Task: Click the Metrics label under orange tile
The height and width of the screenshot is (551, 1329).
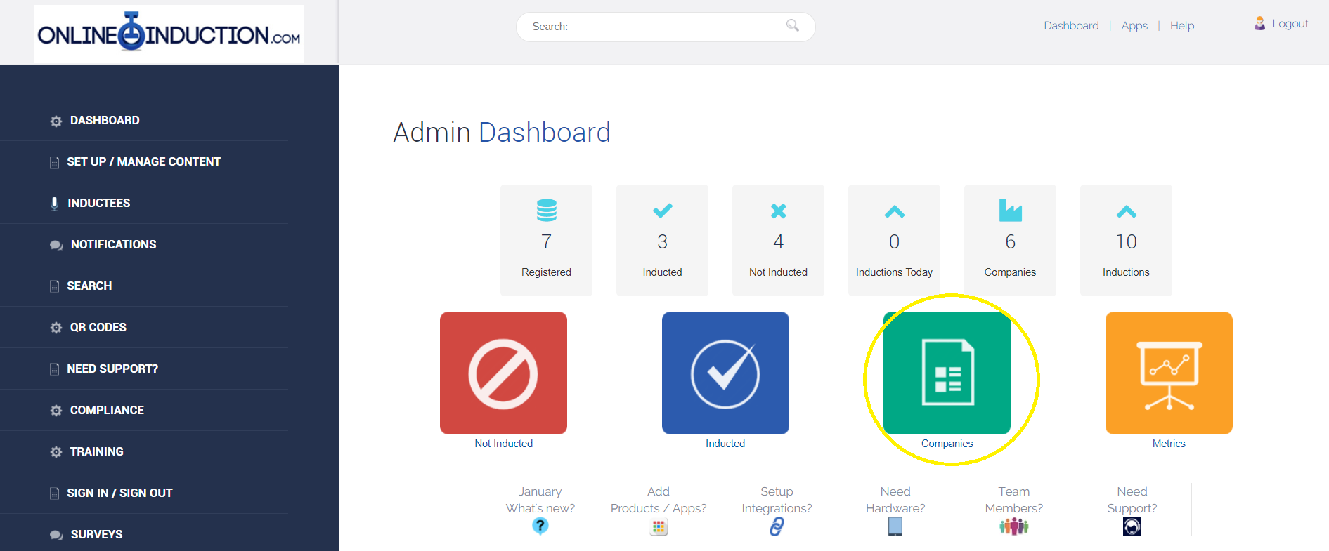Action: coord(1169,444)
